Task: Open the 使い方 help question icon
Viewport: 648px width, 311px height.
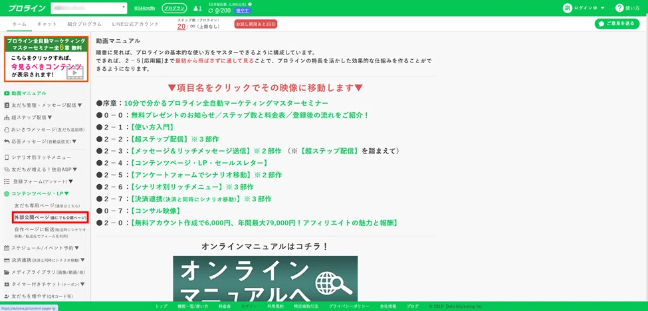Action: pyautogui.click(x=620, y=8)
